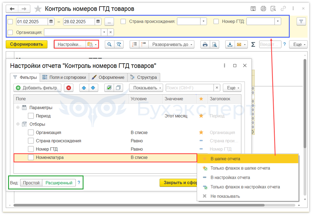The height and width of the screenshot is (215, 312).
Task: Open the dialog's Еще menu
Action: (x=232, y=88)
